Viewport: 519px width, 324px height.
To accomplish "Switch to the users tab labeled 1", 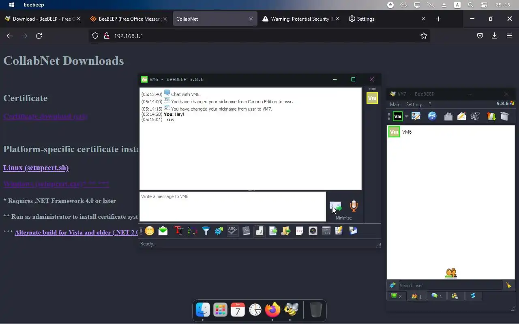I will 416,296.
